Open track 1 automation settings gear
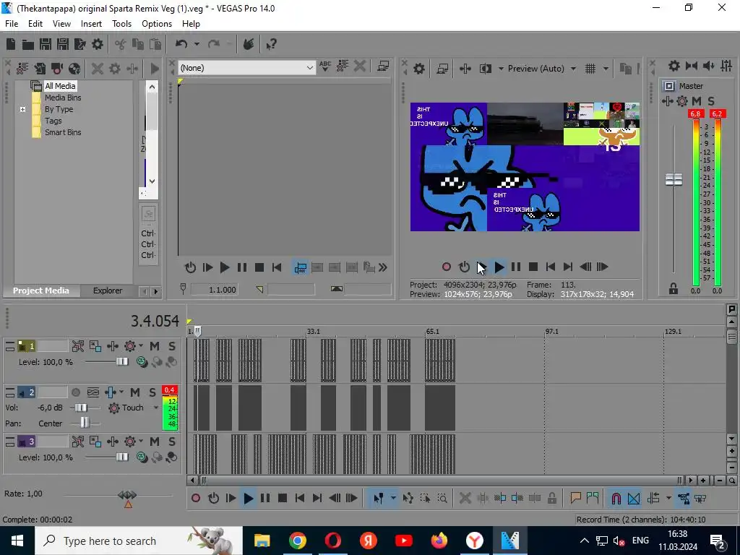 click(130, 346)
